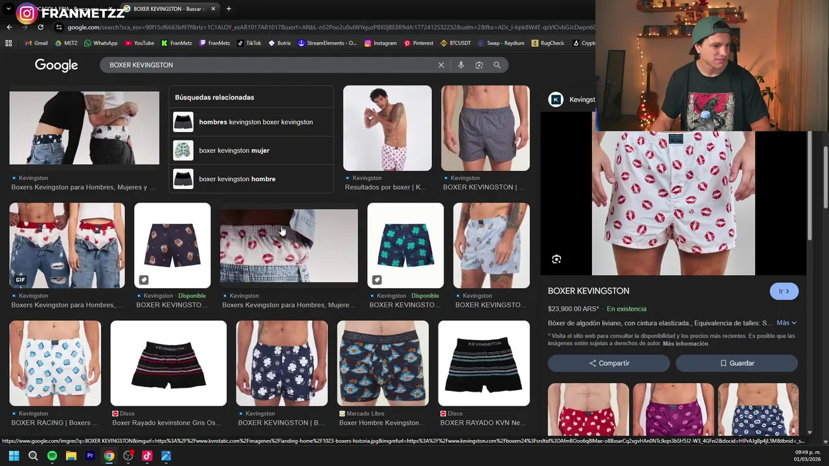Open a new browser tab
Viewport: 829px width, 466px height.
click(229, 8)
